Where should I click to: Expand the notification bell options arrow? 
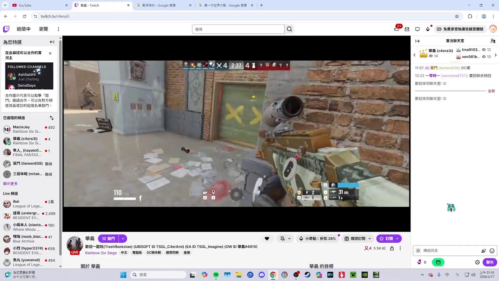click(289, 238)
